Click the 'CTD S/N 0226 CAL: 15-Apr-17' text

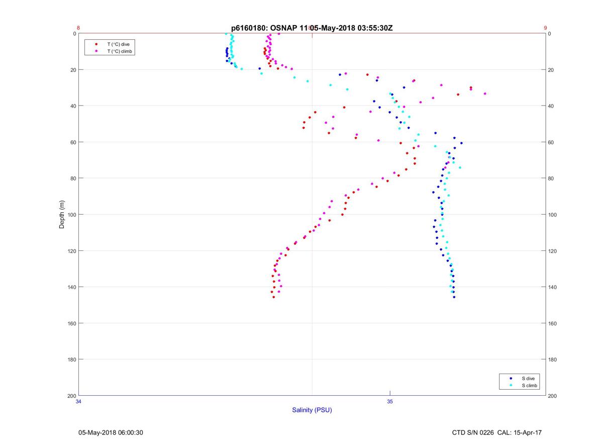(497, 432)
